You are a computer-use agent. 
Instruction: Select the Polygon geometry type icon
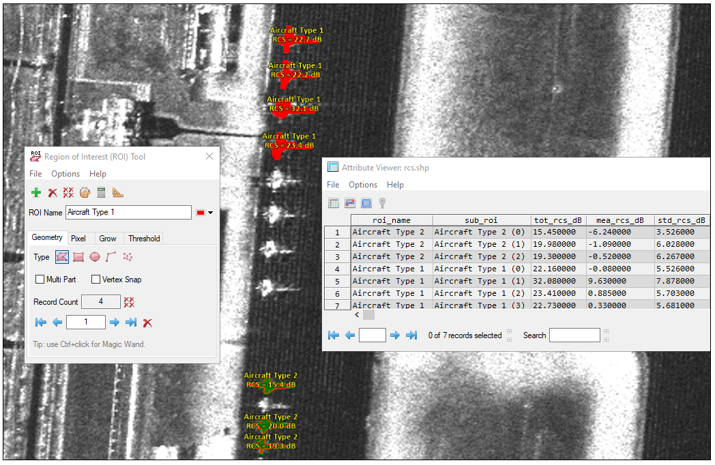tap(61, 257)
